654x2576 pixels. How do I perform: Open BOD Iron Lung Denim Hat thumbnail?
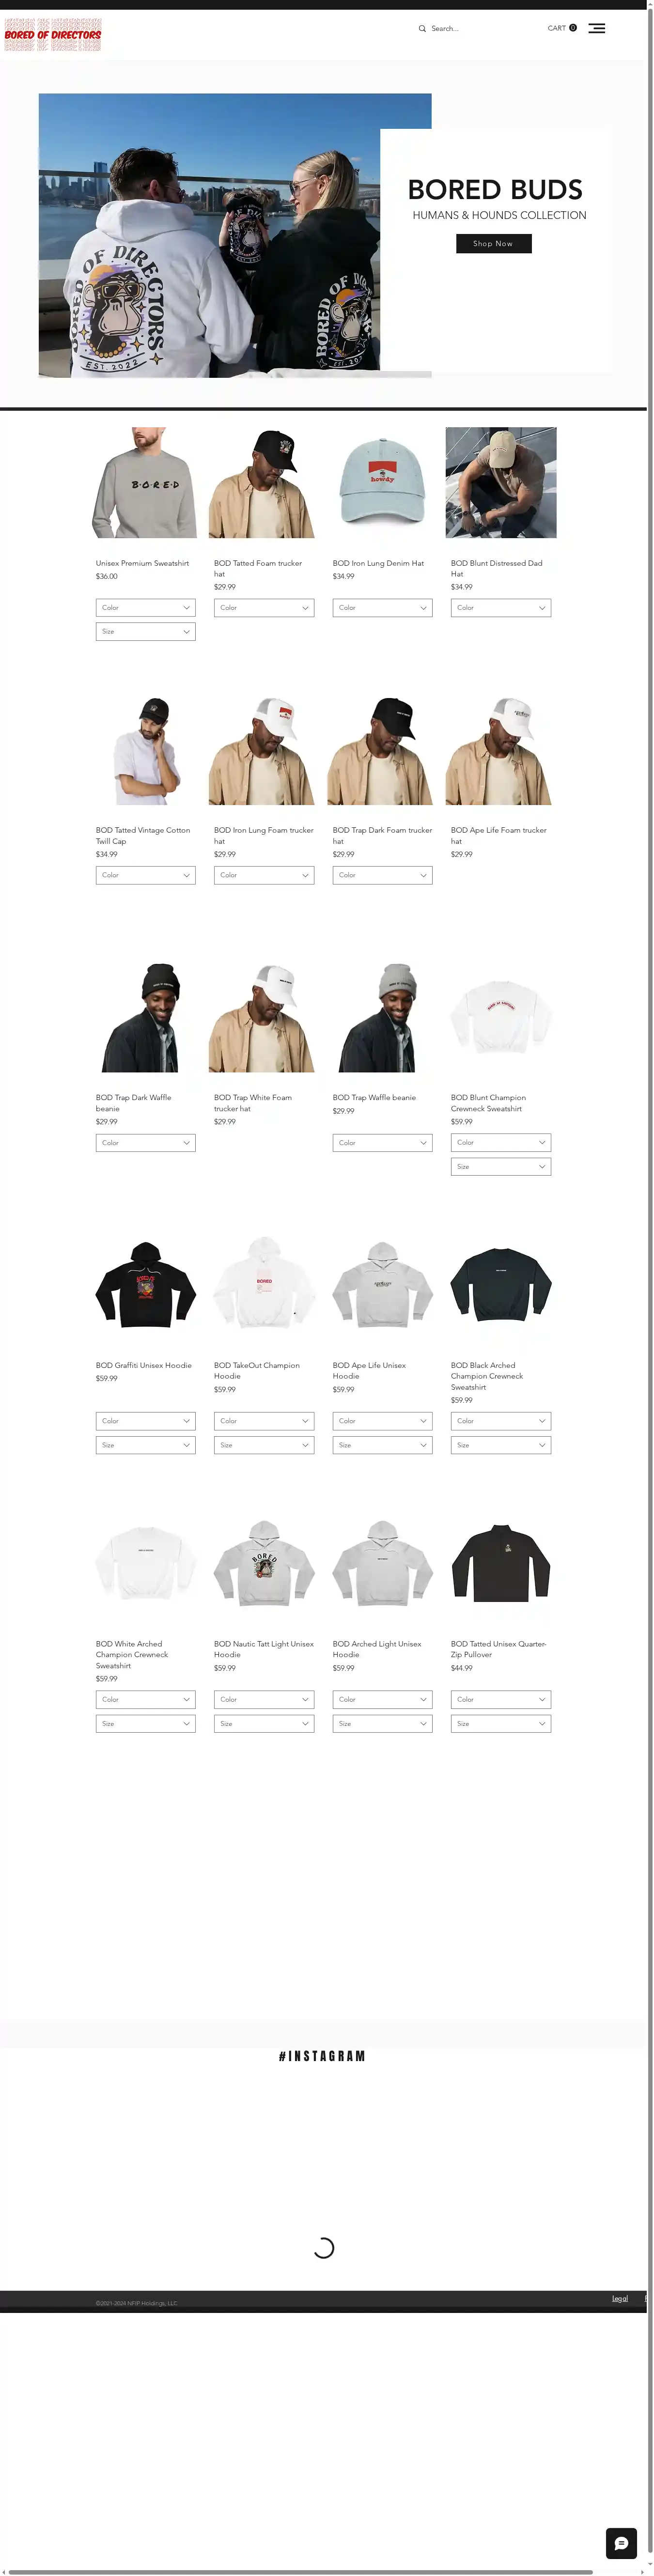coord(383,483)
